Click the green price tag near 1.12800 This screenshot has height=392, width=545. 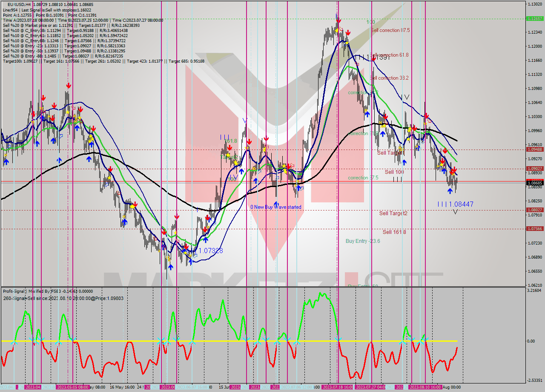534,18
